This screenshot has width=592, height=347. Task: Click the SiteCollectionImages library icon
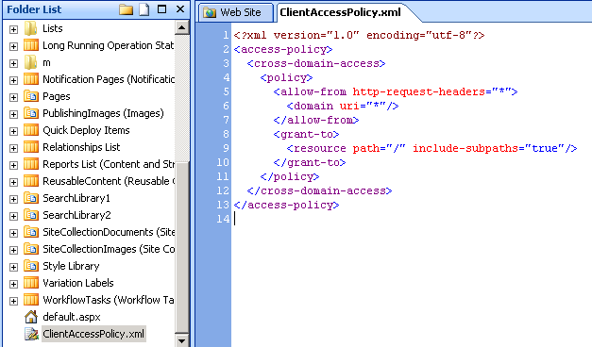click(30, 249)
